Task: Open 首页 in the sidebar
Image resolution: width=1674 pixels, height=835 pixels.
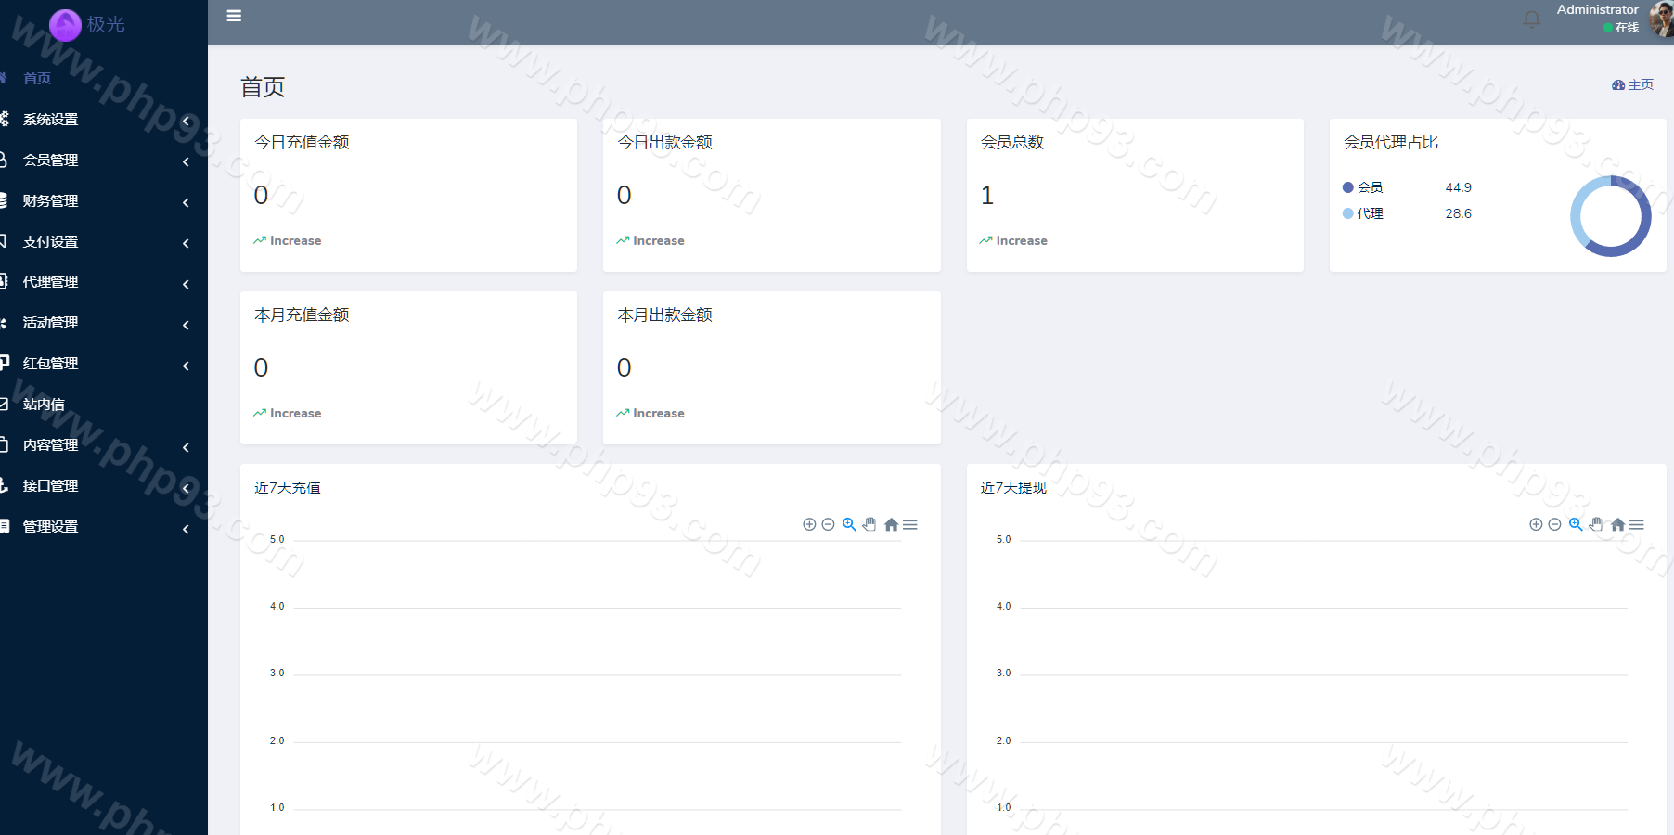Action: click(x=37, y=79)
